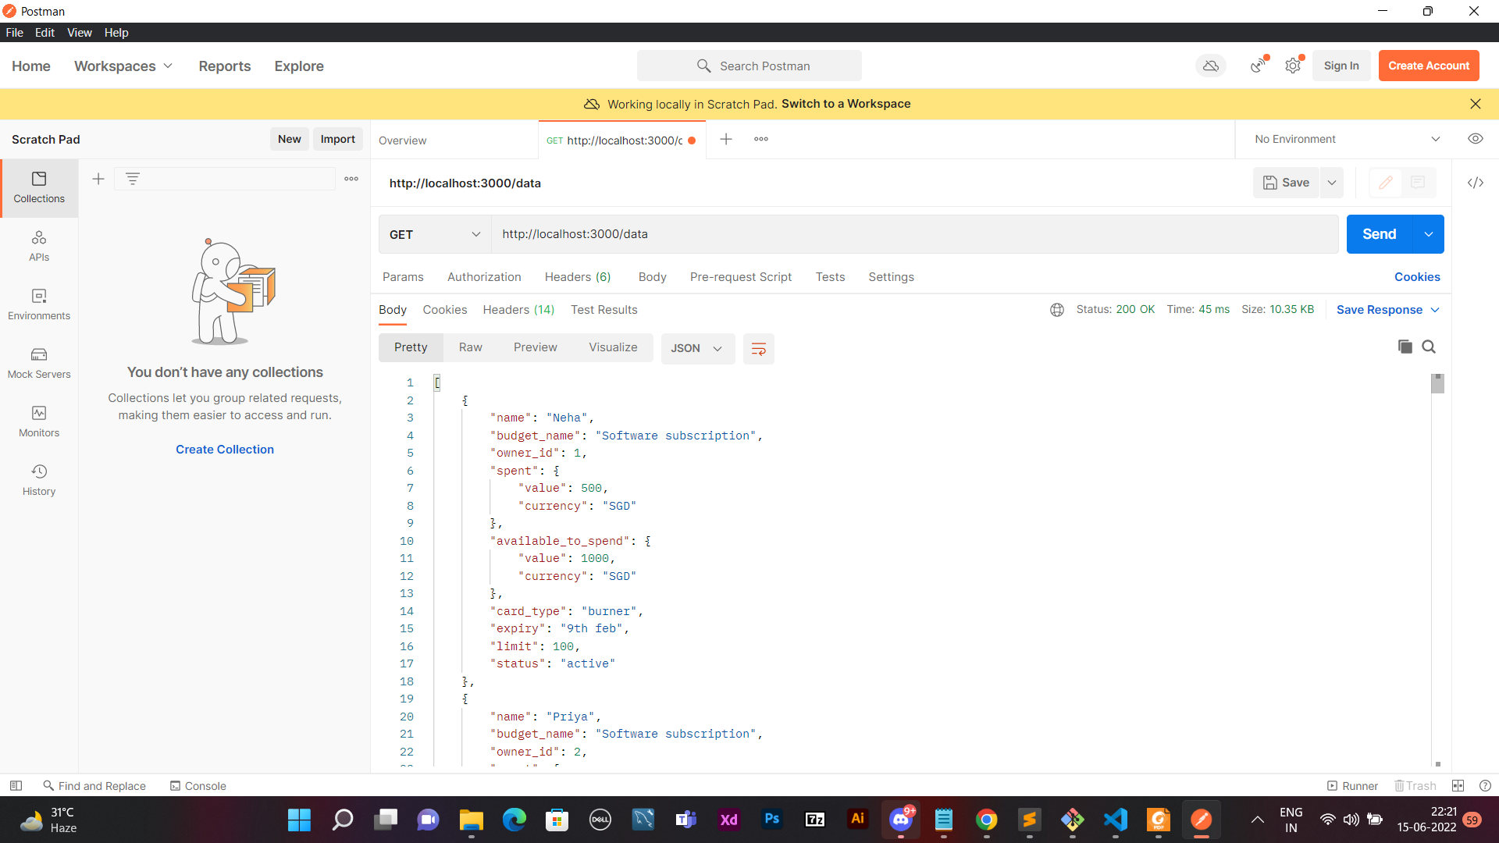Viewport: 1499px width, 843px height.
Task: Copy the response body
Action: 1405,347
